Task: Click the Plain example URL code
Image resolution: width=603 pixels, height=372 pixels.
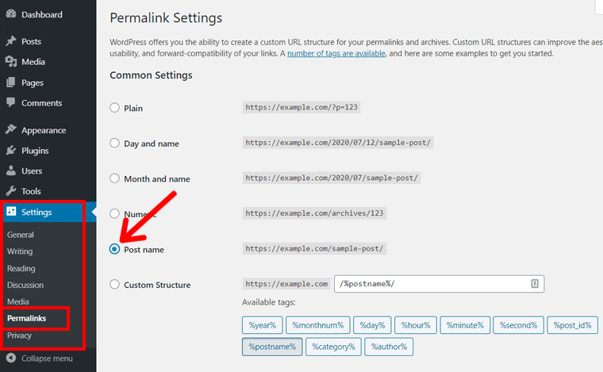Action: (301, 107)
